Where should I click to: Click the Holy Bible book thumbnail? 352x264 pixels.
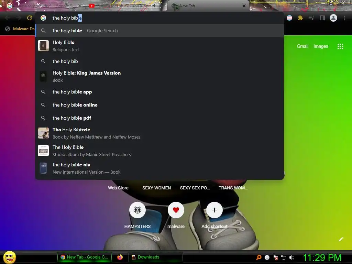(x=43, y=46)
